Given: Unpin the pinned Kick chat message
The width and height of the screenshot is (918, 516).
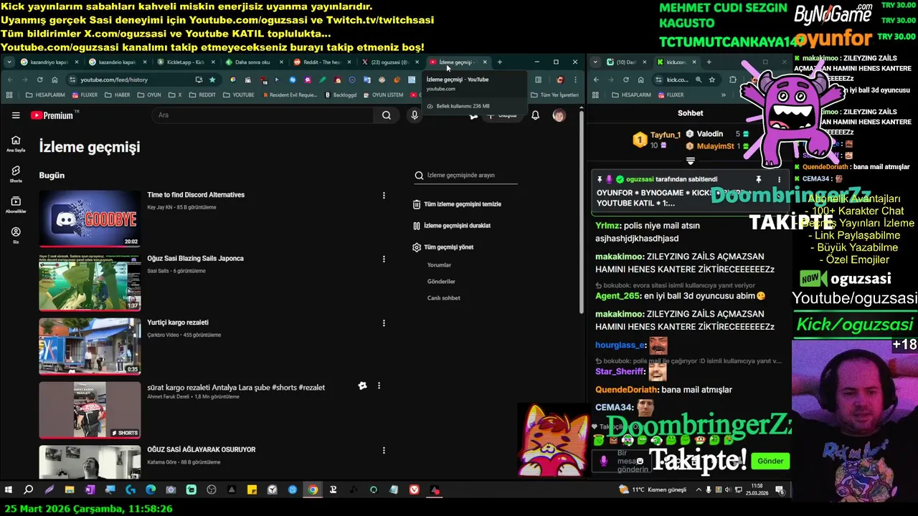Looking at the screenshot, I should click(758, 179).
